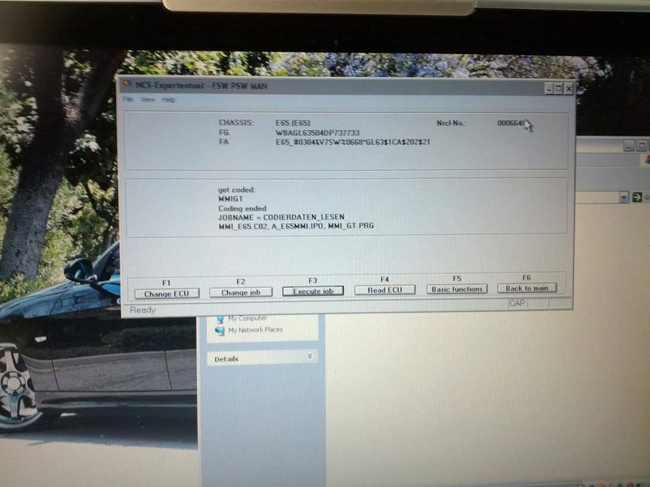Expand the Details panel chevron

pyautogui.click(x=309, y=356)
